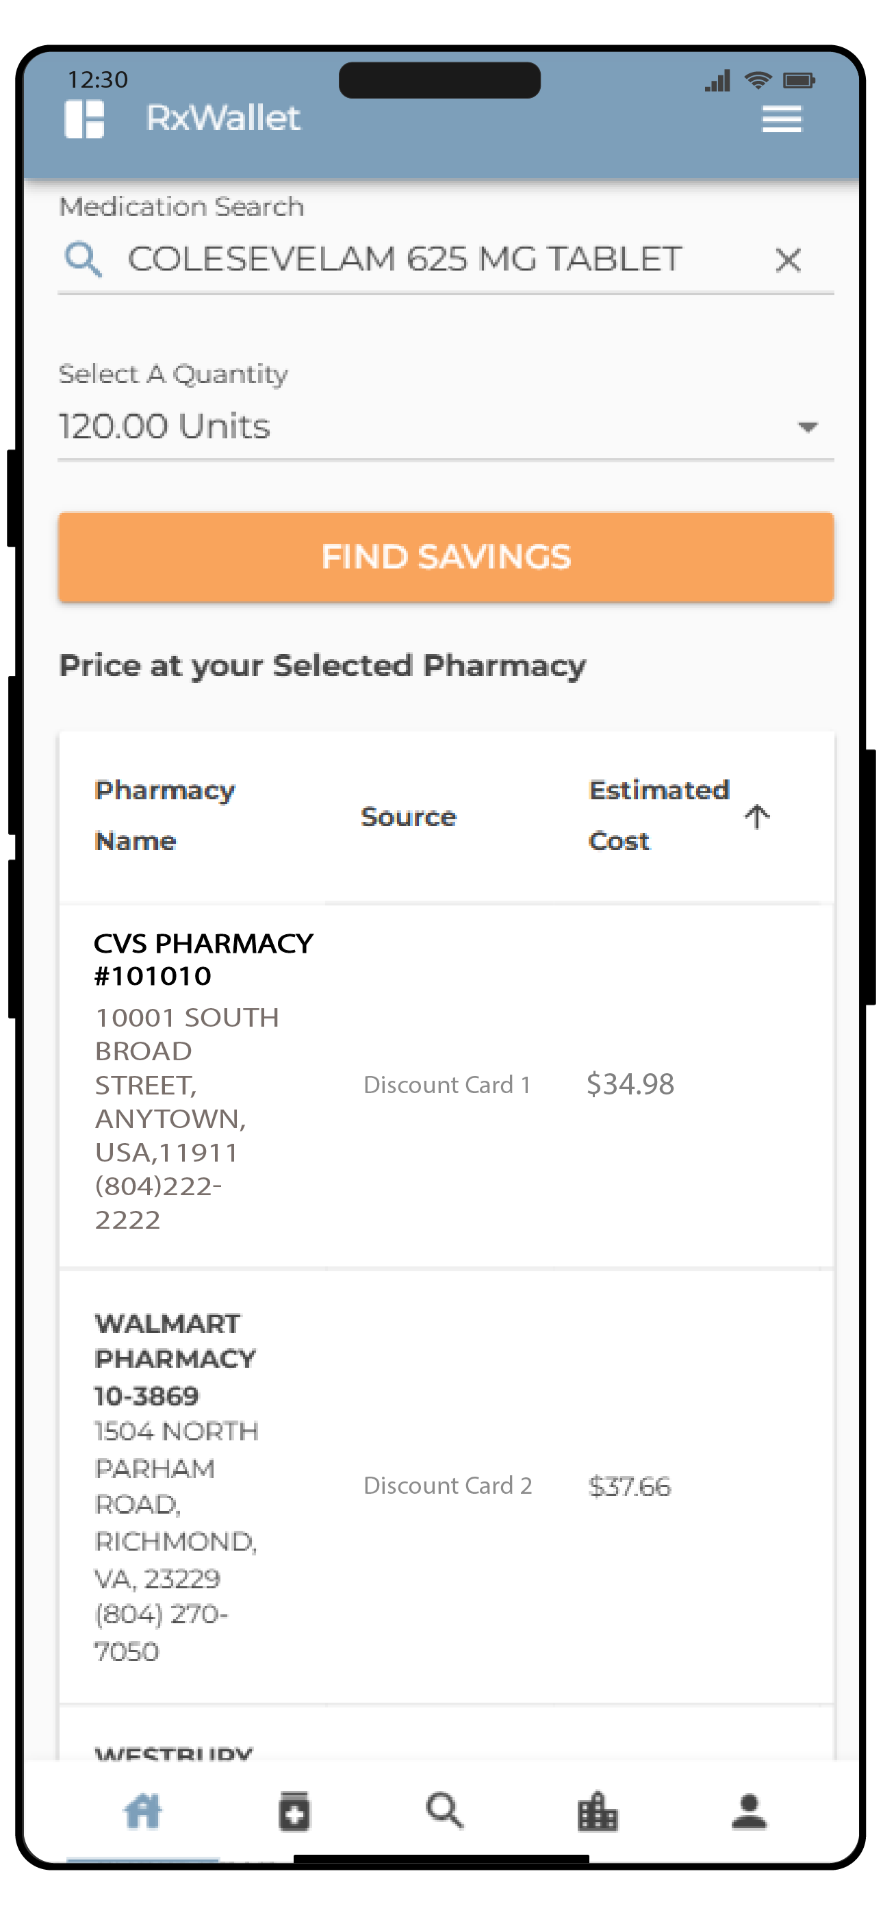Click the Estimated Cost column header
The width and height of the screenshot is (883, 1915).
(x=658, y=816)
